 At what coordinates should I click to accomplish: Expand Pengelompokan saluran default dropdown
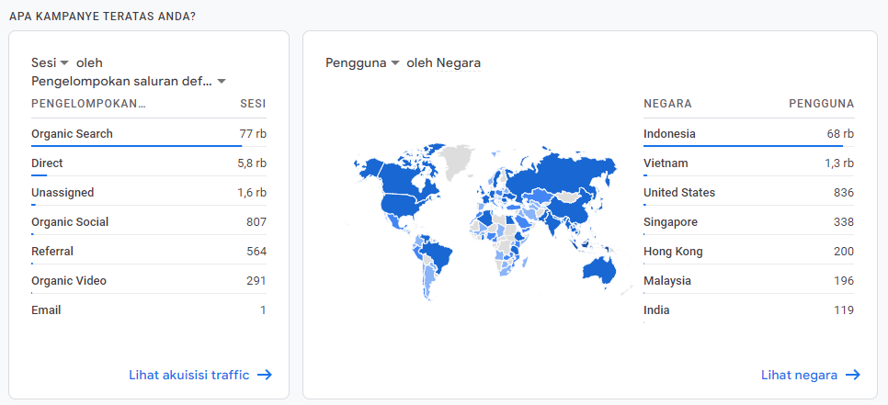(x=222, y=82)
